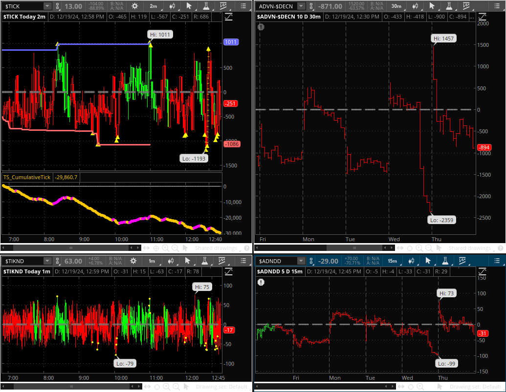Toggle symbol link clip in $ADNDD panel
The height and width of the screenshot is (392, 506).
coord(311,261)
